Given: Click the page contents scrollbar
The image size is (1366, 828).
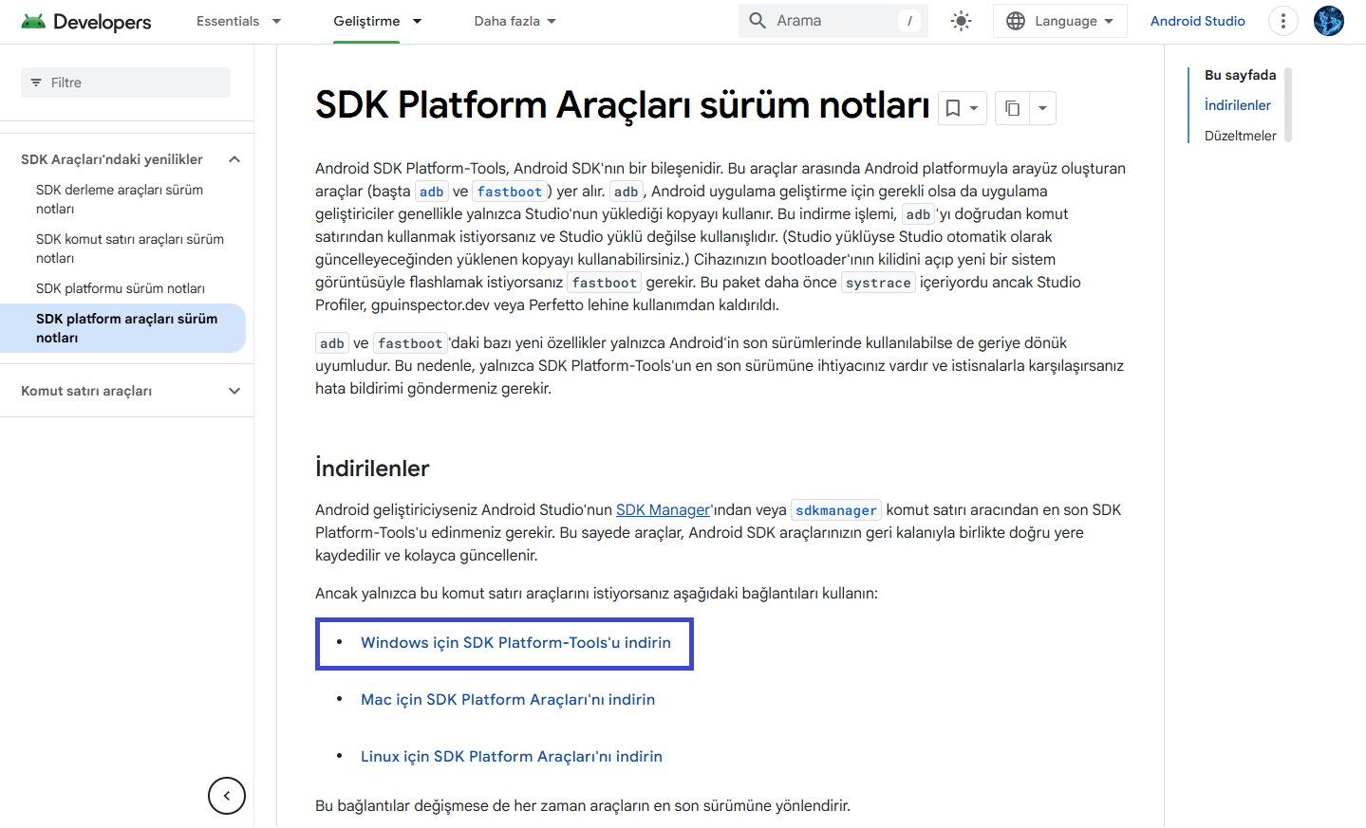Looking at the screenshot, I should (1288, 105).
